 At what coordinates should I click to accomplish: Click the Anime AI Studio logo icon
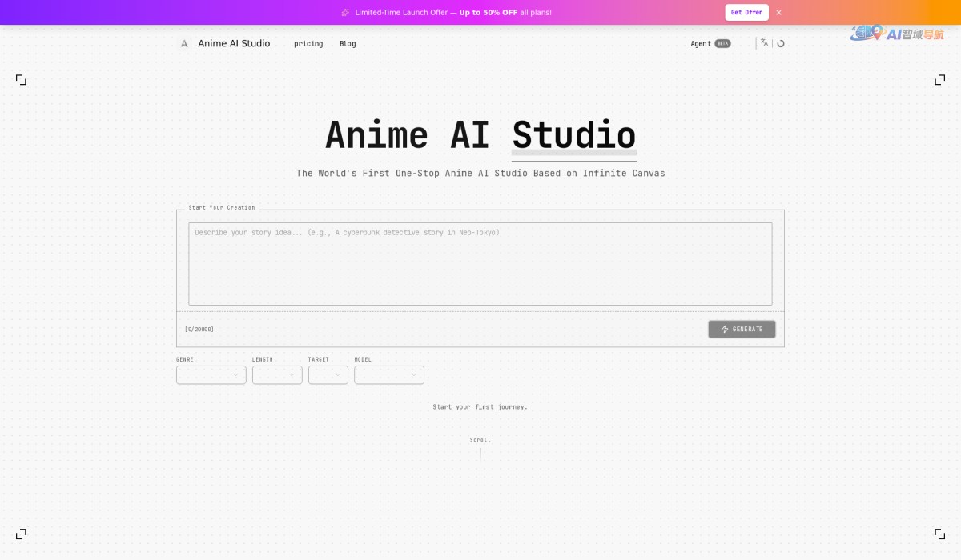[x=184, y=44]
